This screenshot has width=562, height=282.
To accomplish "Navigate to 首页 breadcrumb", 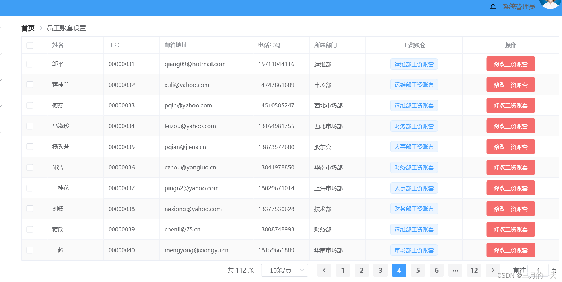I will click(28, 28).
